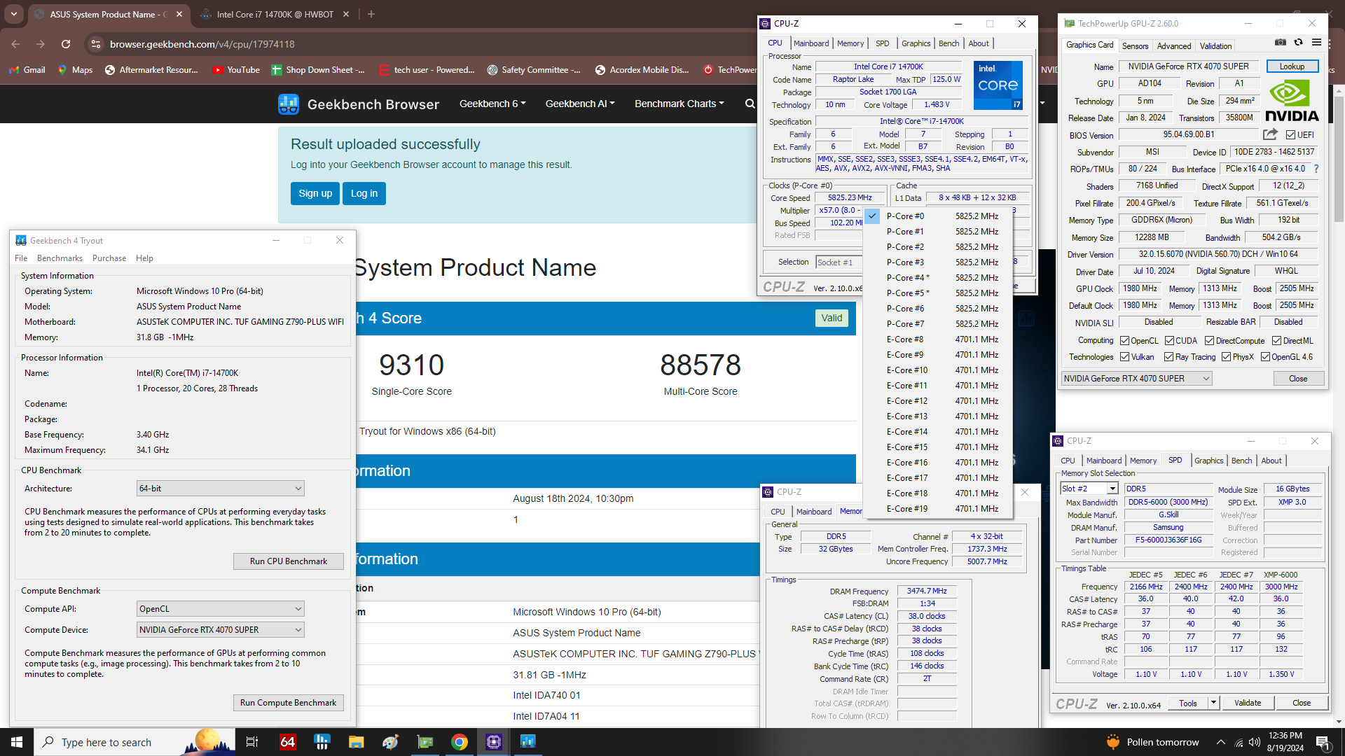
Task: Click the Geekbench Browser search magnifier icon
Action: pyautogui.click(x=750, y=104)
